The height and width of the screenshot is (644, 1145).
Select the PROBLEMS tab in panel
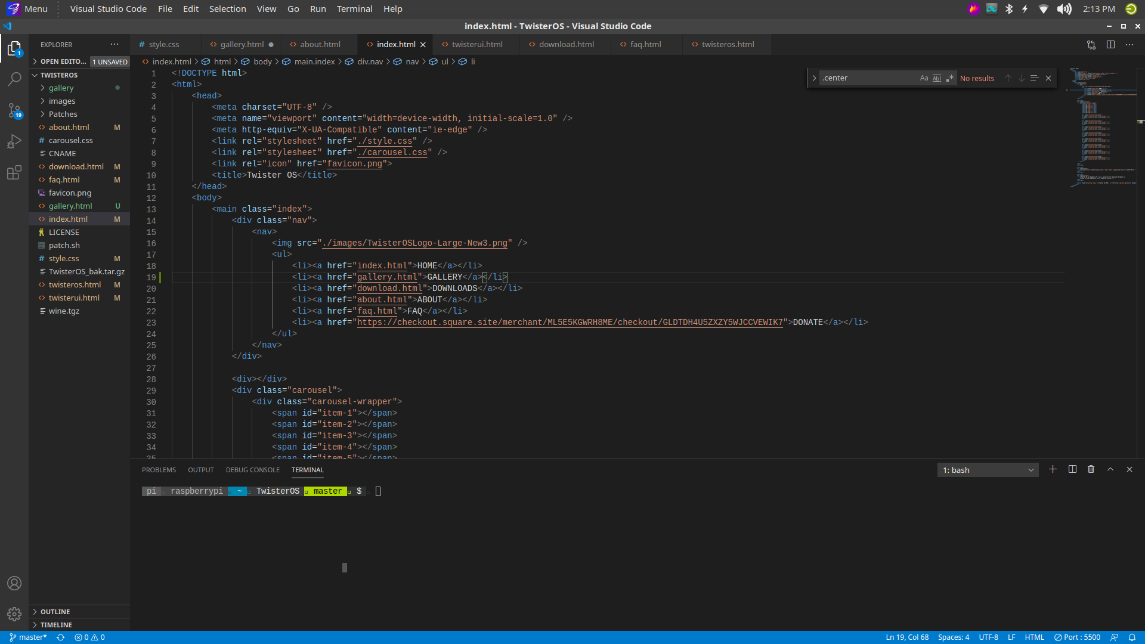tap(158, 469)
